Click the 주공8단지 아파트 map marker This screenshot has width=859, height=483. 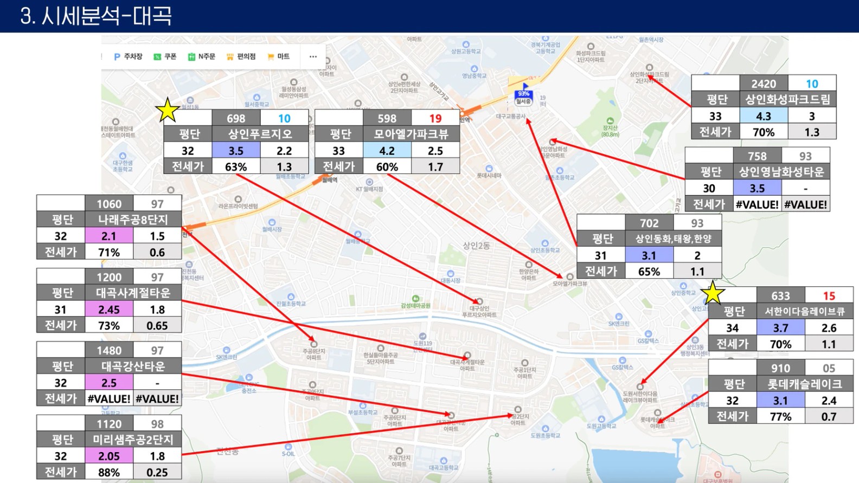314,350
